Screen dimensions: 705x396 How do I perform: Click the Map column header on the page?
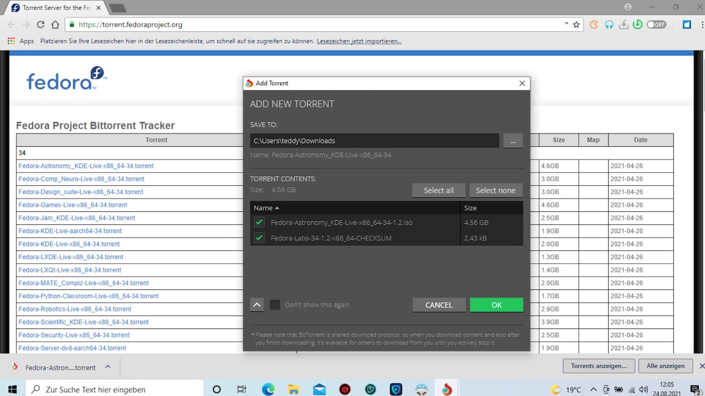pos(593,140)
